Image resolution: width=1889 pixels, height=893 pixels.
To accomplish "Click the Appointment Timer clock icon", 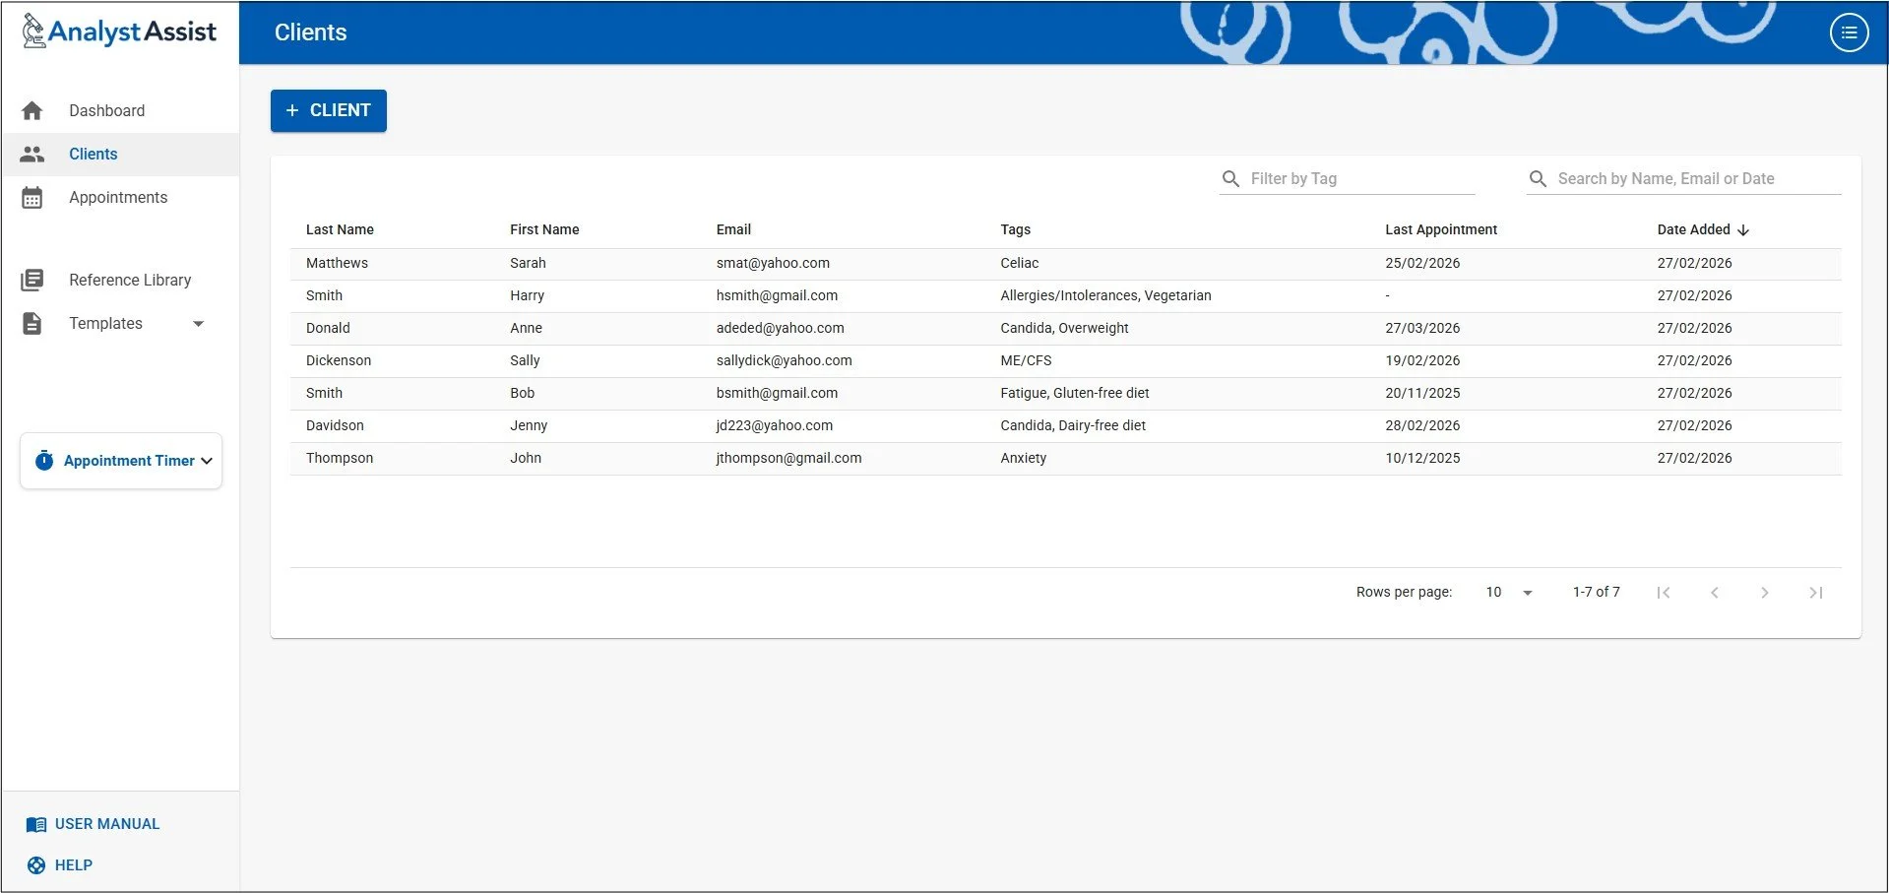I will click(44, 460).
